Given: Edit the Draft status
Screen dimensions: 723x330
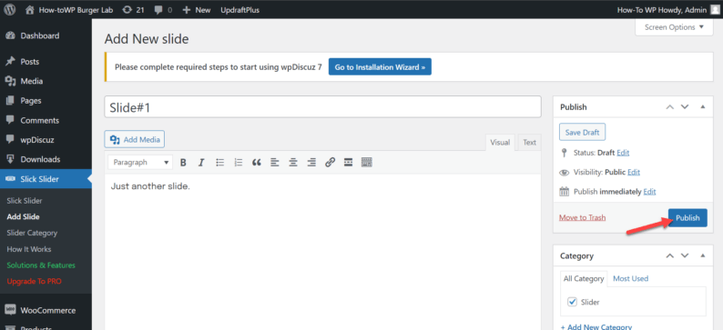Looking at the screenshot, I should coord(623,153).
